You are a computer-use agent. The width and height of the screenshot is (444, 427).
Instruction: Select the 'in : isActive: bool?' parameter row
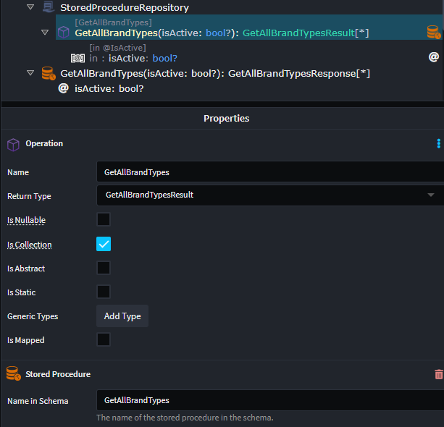point(133,59)
